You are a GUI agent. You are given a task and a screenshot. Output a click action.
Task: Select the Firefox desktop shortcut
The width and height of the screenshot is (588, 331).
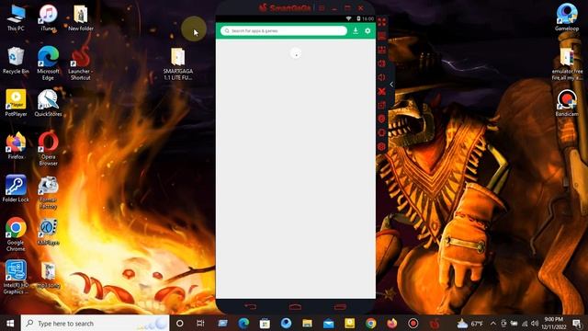(x=16, y=145)
